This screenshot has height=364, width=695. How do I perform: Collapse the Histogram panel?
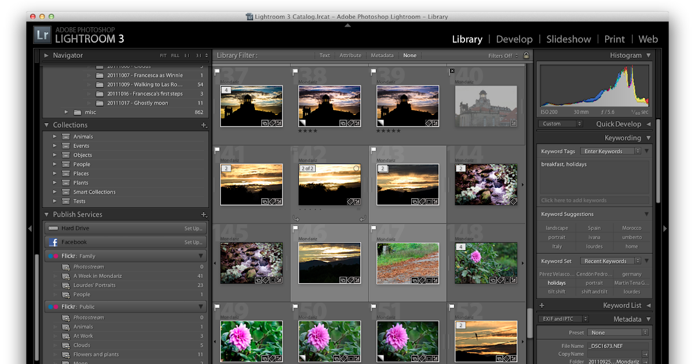pyautogui.click(x=648, y=55)
